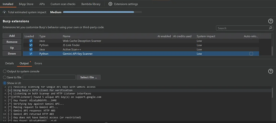Viewport: 276px width, 123px height.
Task: Sort by the Name column header
Action: (109, 36)
